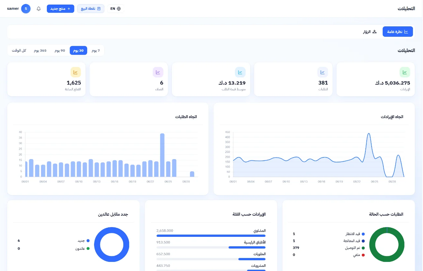Click average order value card icon
Screen dimensions: 423x271
(240, 72)
